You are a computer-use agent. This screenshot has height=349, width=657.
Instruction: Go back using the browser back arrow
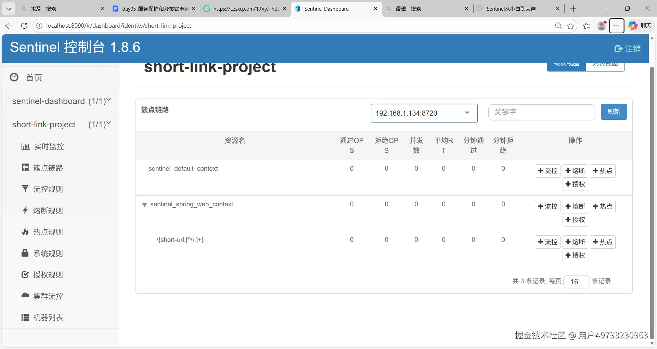tap(9, 26)
